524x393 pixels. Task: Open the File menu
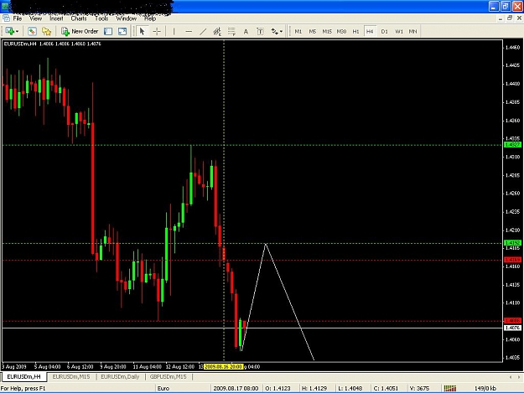point(18,18)
